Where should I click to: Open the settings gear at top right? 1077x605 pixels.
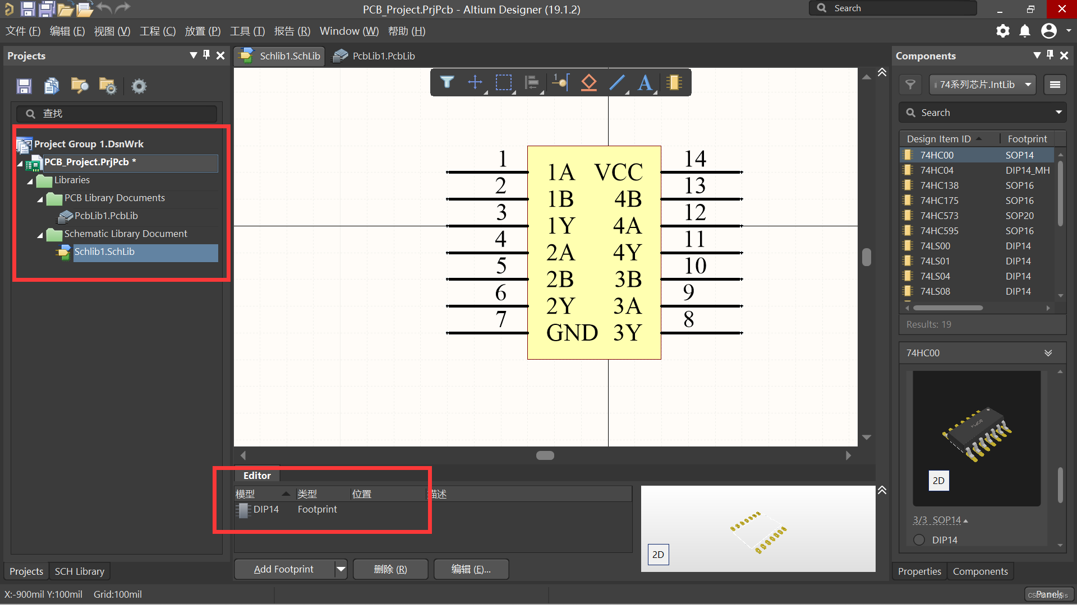coord(1003,31)
